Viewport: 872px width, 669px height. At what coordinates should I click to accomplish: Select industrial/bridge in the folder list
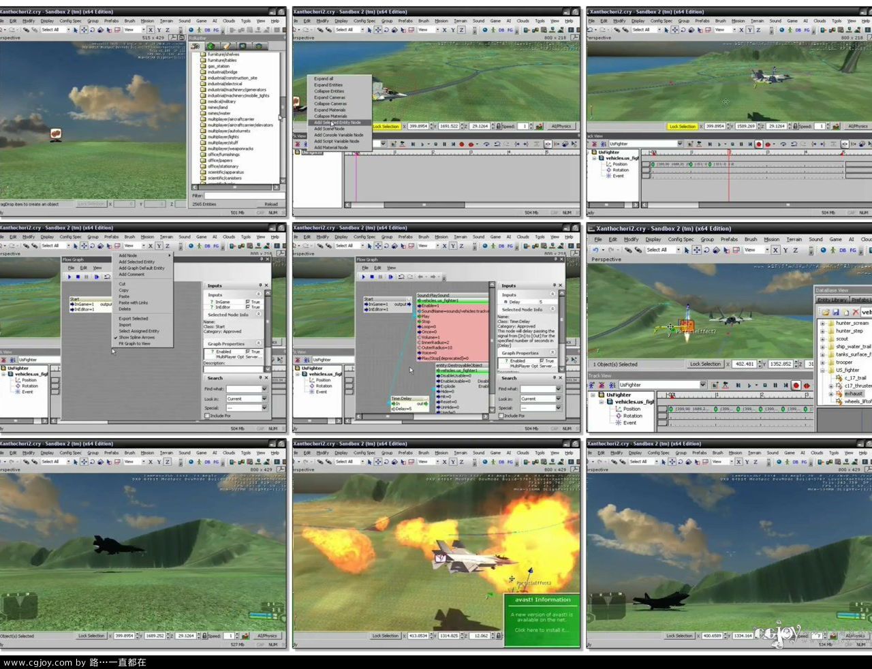click(222, 72)
